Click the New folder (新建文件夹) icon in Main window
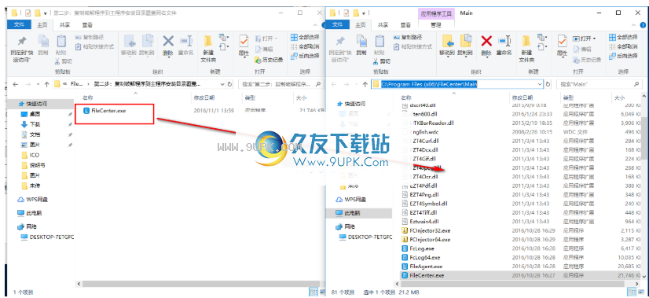Image resolution: width=649 pixels, height=298 pixels. tap(526, 42)
